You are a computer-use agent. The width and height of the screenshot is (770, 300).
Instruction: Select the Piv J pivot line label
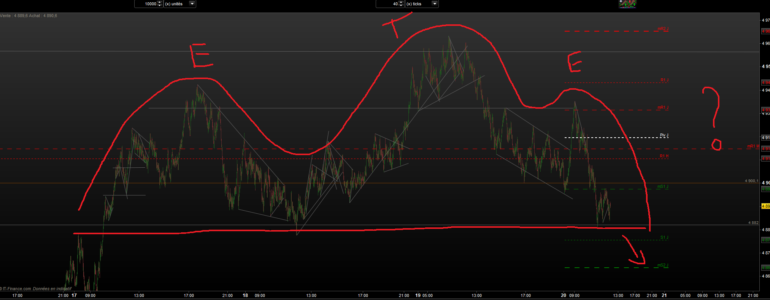[x=664, y=135]
